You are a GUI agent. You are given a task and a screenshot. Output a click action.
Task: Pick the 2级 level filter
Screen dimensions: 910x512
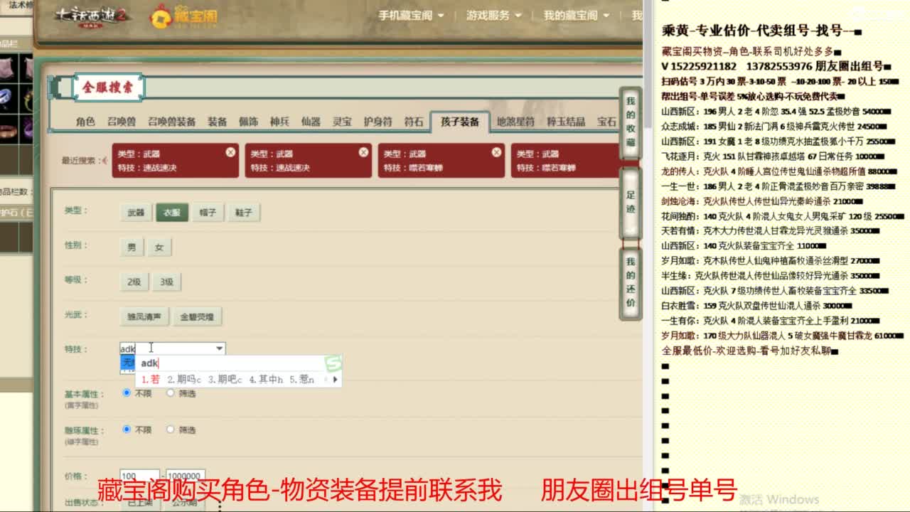(134, 282)
